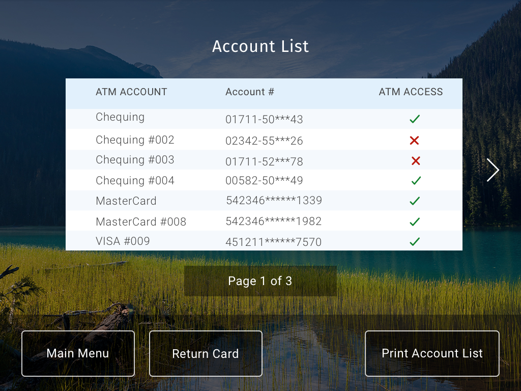521x391 pixels.
Task: Click the Account # column header
Action: click(x=250, y=92)
